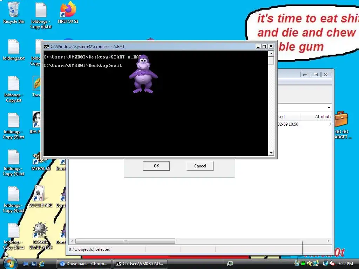Click the monitor icon in the taskbar middle

[230, 264]
